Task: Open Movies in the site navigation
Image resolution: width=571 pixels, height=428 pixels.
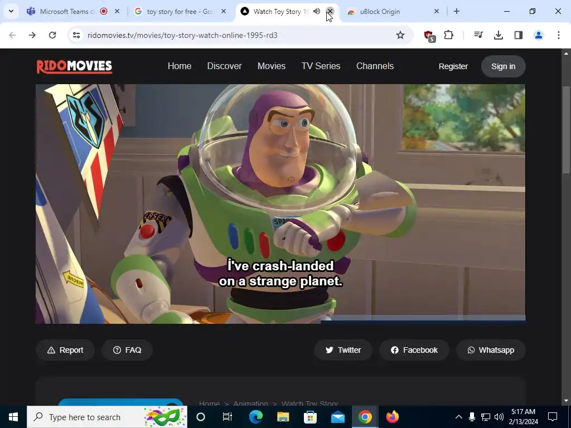Action: pyautogui.click(x=272, y=66)
